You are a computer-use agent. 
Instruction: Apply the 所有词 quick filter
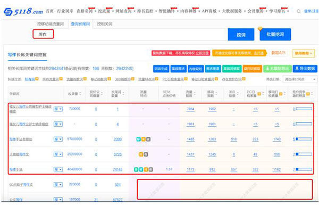30,79
